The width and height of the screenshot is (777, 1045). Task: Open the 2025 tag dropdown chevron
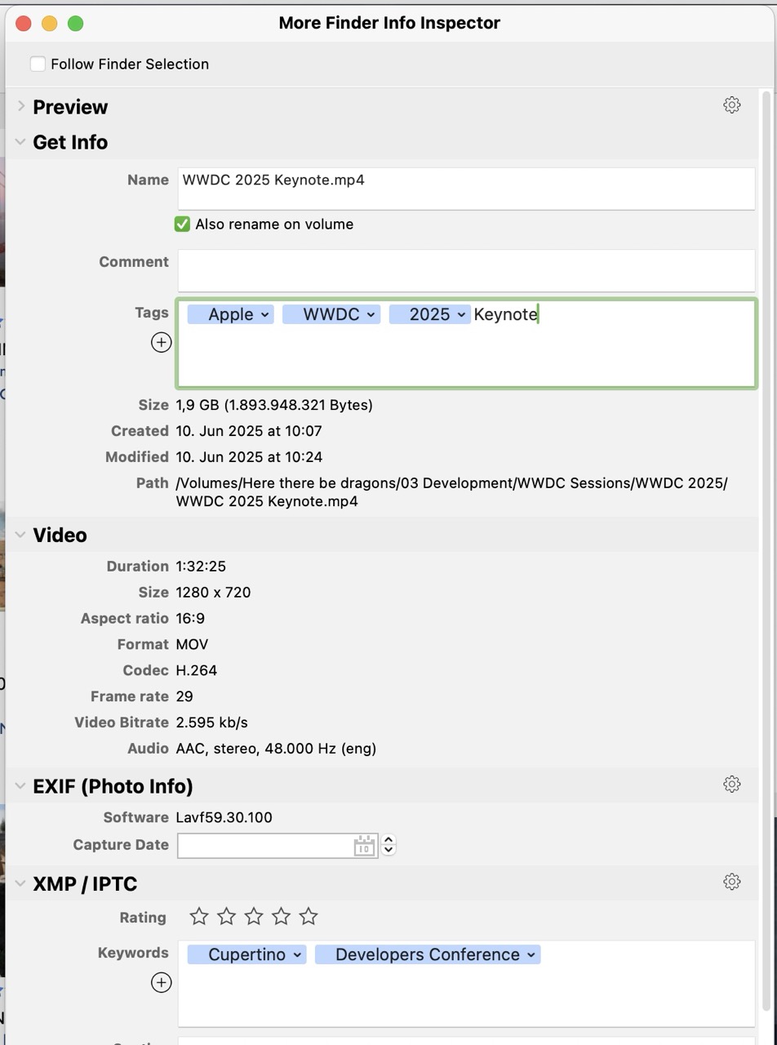(x=462, y=313)
